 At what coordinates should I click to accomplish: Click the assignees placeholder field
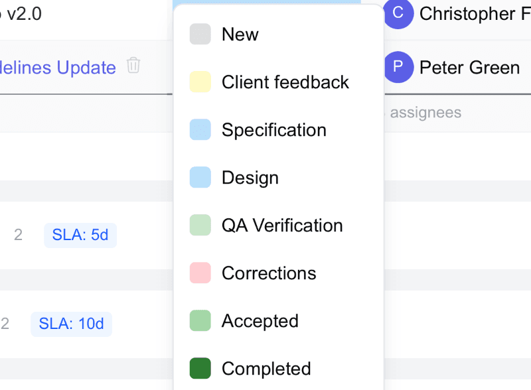point(425,113)
